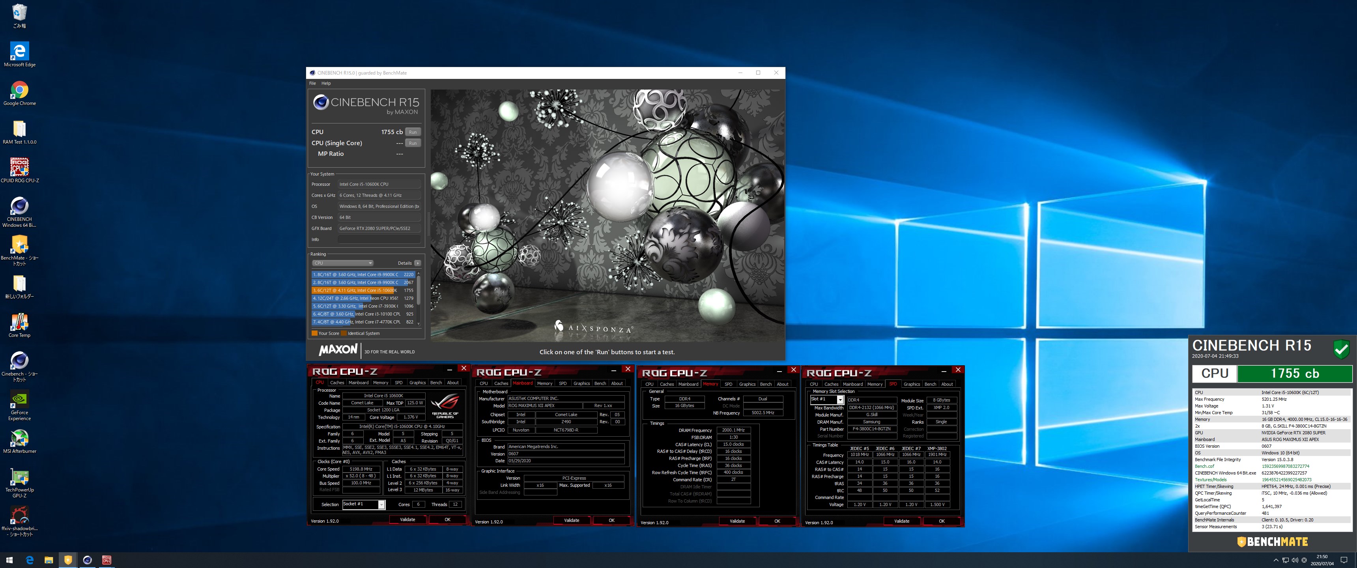
Task: Click the Cinebench rendered scene image
Action: pos(607,215)
